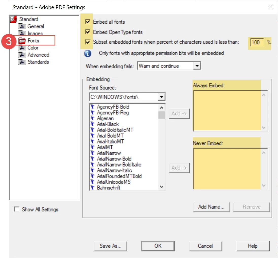Click the Standards section icon
This screenshot has width=278, height=258.
[22, 62]
